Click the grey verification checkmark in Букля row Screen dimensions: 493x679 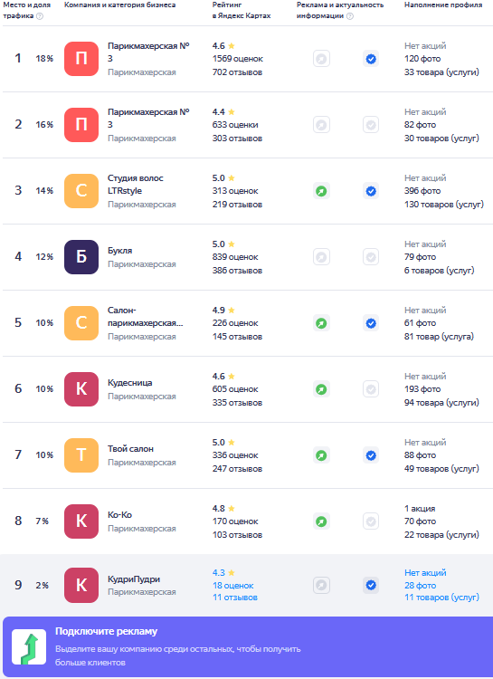[371, 257]
